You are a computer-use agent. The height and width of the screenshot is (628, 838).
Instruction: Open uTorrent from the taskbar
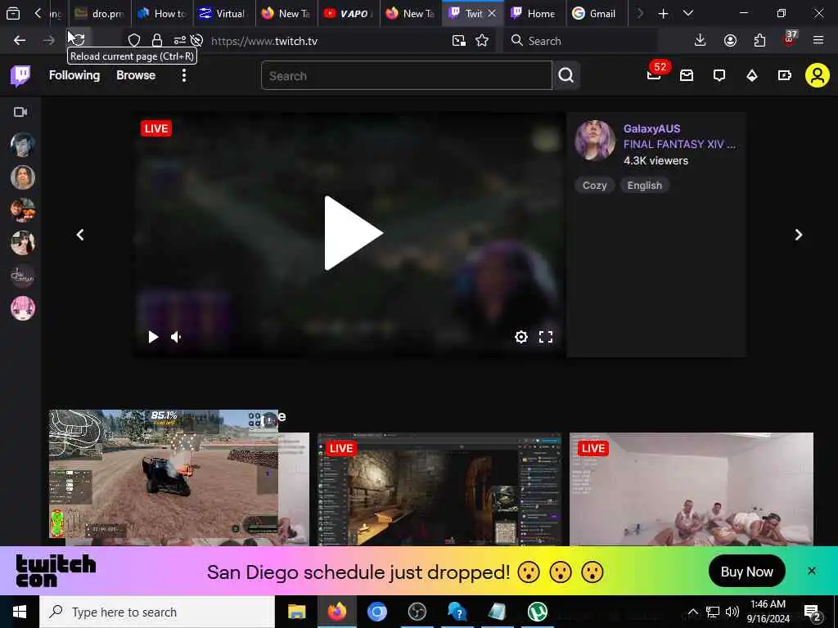[x=537, y=612]
